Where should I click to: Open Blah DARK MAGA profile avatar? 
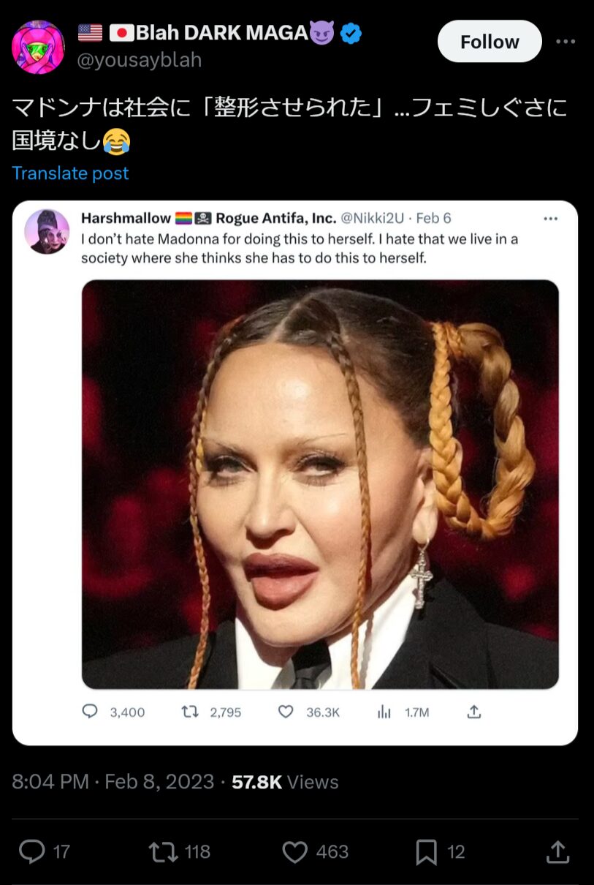pos(38,47)
